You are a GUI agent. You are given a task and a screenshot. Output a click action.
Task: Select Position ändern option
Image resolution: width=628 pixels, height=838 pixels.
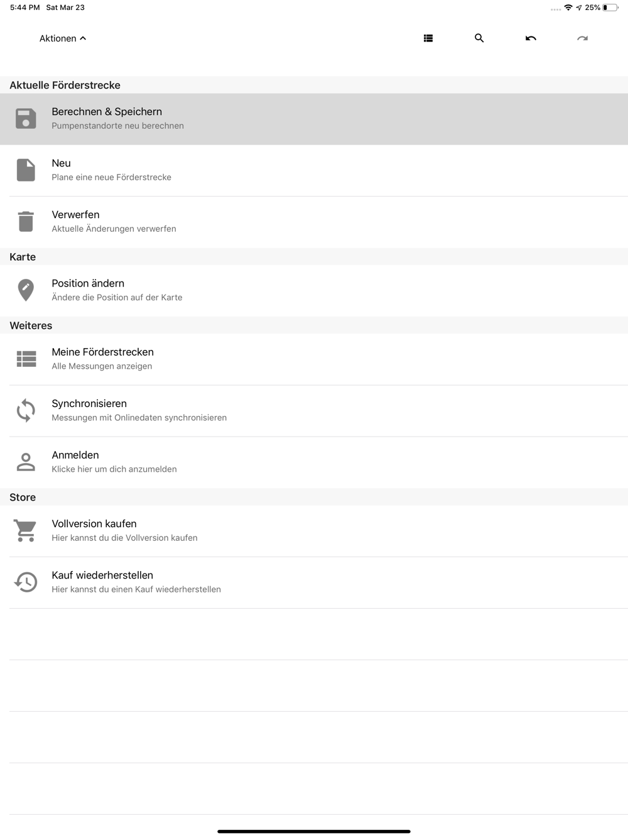[314, 291]
